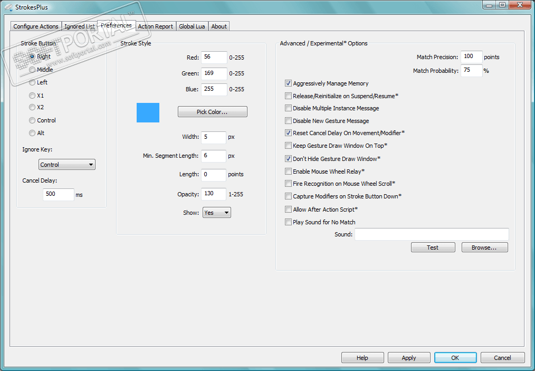Screen dimensions: 535x371
Task: Click the Cancel button
Action: point(502,358)
